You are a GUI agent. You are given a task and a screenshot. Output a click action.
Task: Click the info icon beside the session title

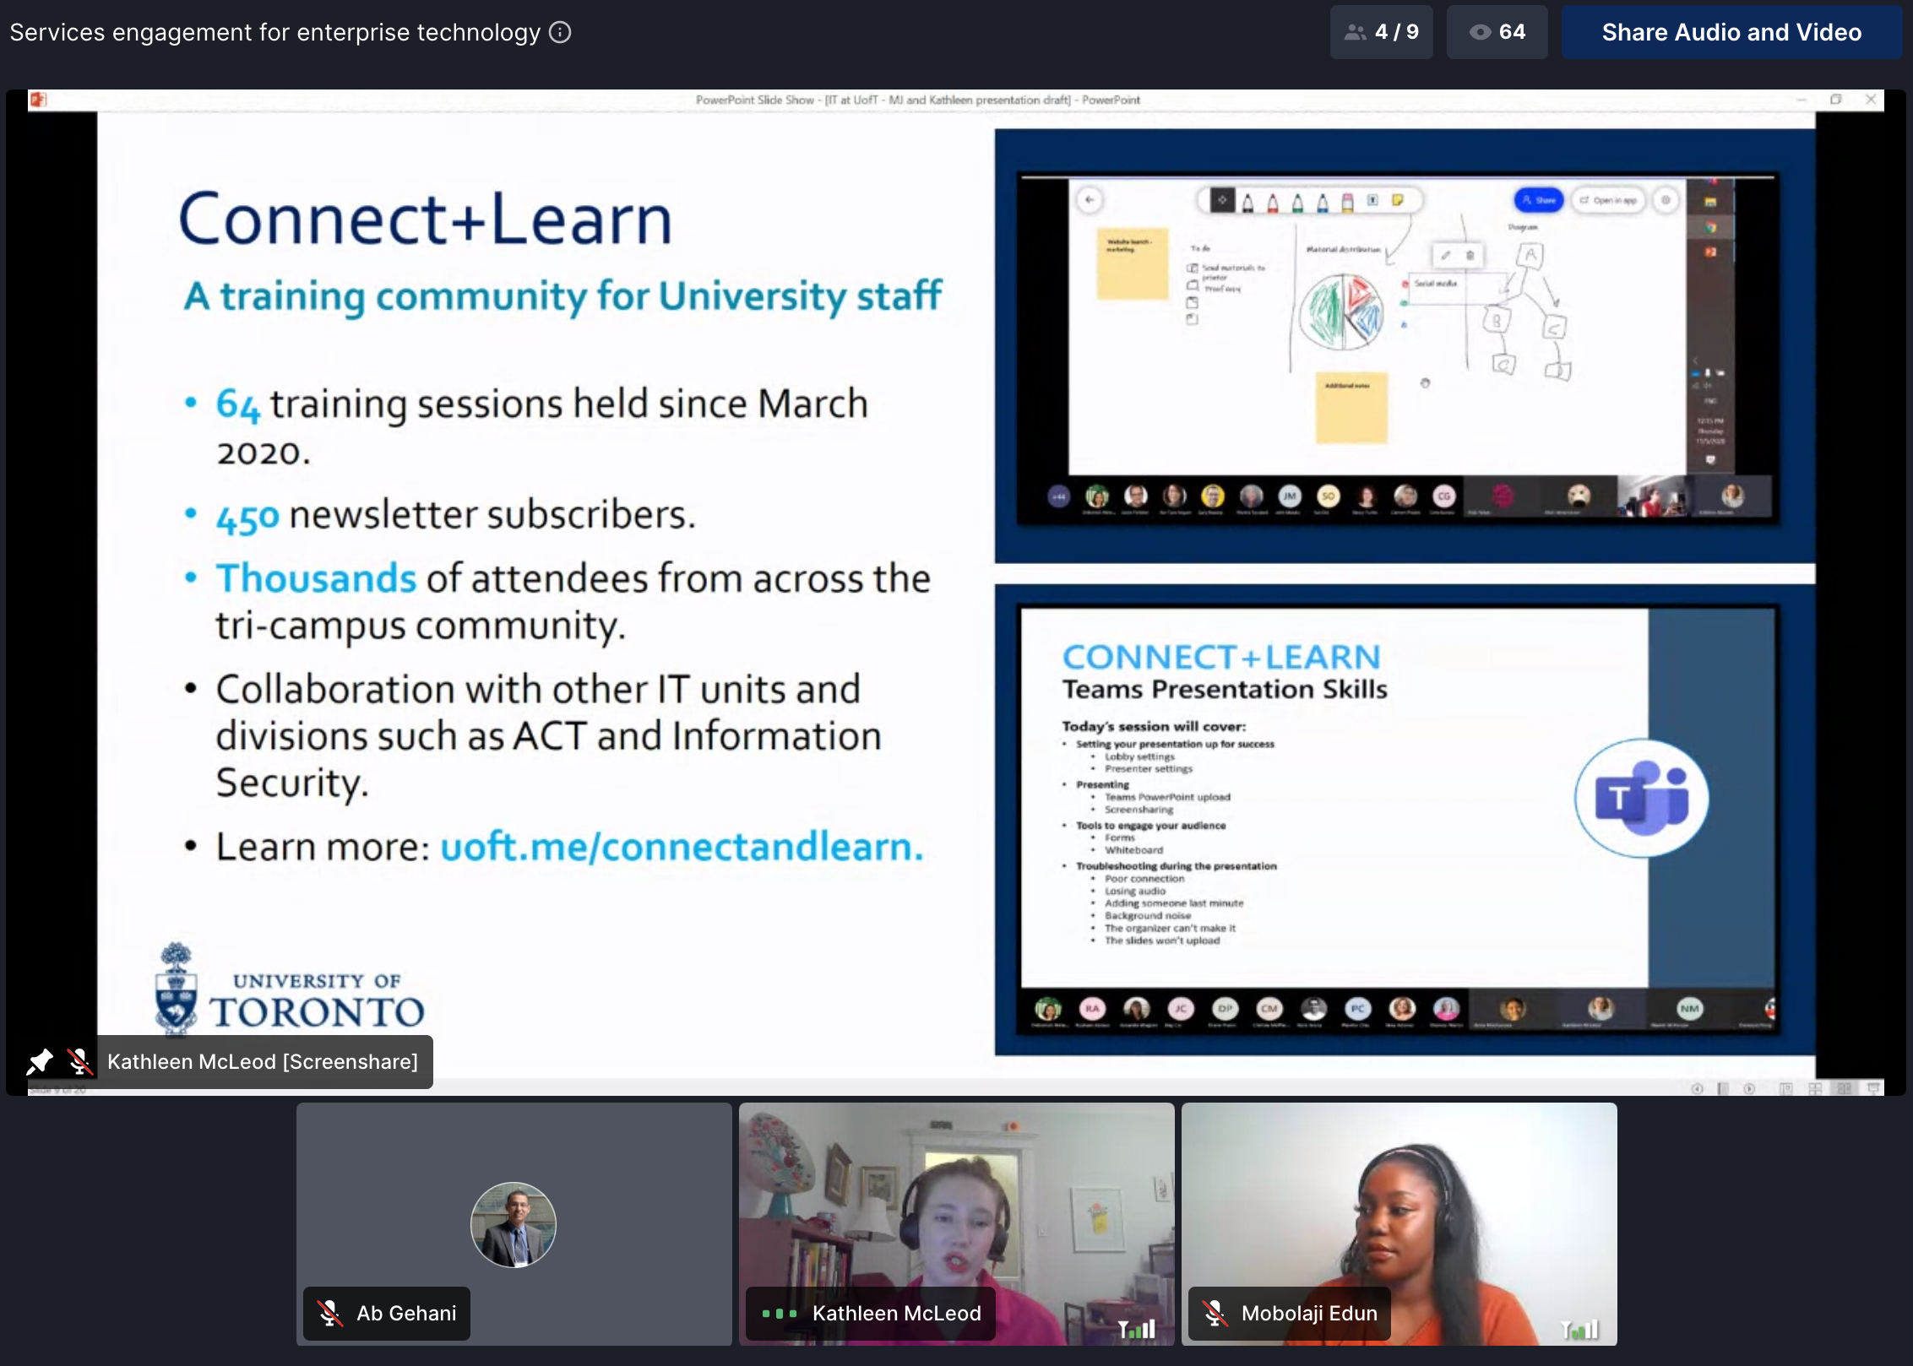(560, 32)
